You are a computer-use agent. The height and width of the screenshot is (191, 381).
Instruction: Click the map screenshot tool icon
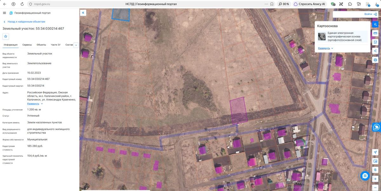click(x=375, y=161)
